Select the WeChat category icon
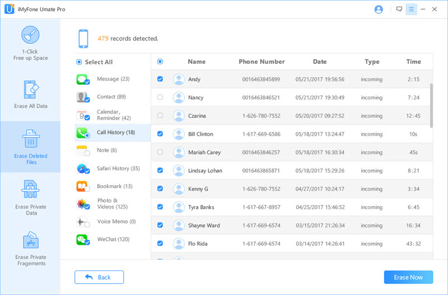This screenshot has width=448, height=295. pyautogui.click(x=83, y=240)
